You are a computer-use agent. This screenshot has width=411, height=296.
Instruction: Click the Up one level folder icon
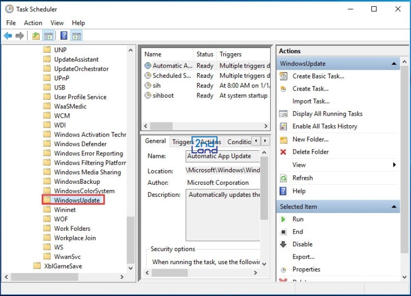tap(36, 36)
